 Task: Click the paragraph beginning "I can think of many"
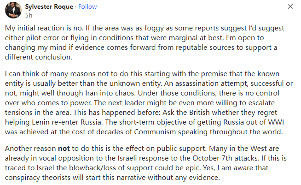pyautogui.click(x=147, y=103)
